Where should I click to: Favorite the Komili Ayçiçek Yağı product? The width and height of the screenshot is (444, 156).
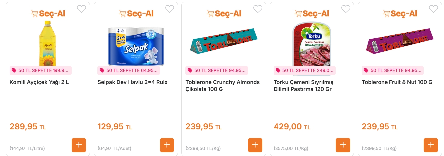click(x=81, y=9)
